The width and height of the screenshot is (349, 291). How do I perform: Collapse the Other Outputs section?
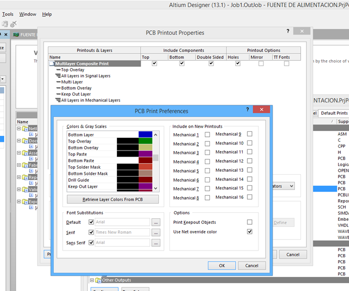[92, 280]
